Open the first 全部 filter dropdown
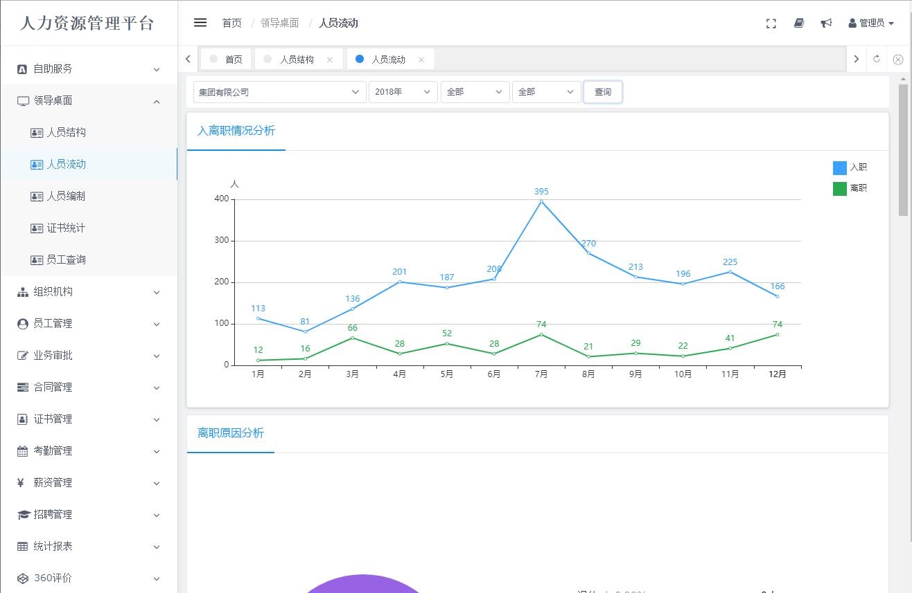This screenshot has width=912, height=593. pyautogui.click(x=475, y=92)
